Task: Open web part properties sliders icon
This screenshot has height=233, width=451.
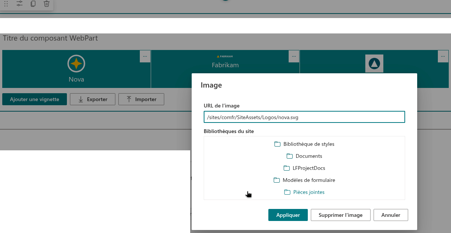Action: (20, 4)
